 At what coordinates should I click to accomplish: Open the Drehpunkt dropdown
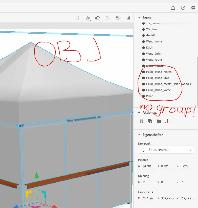click(x=166, y=150)
